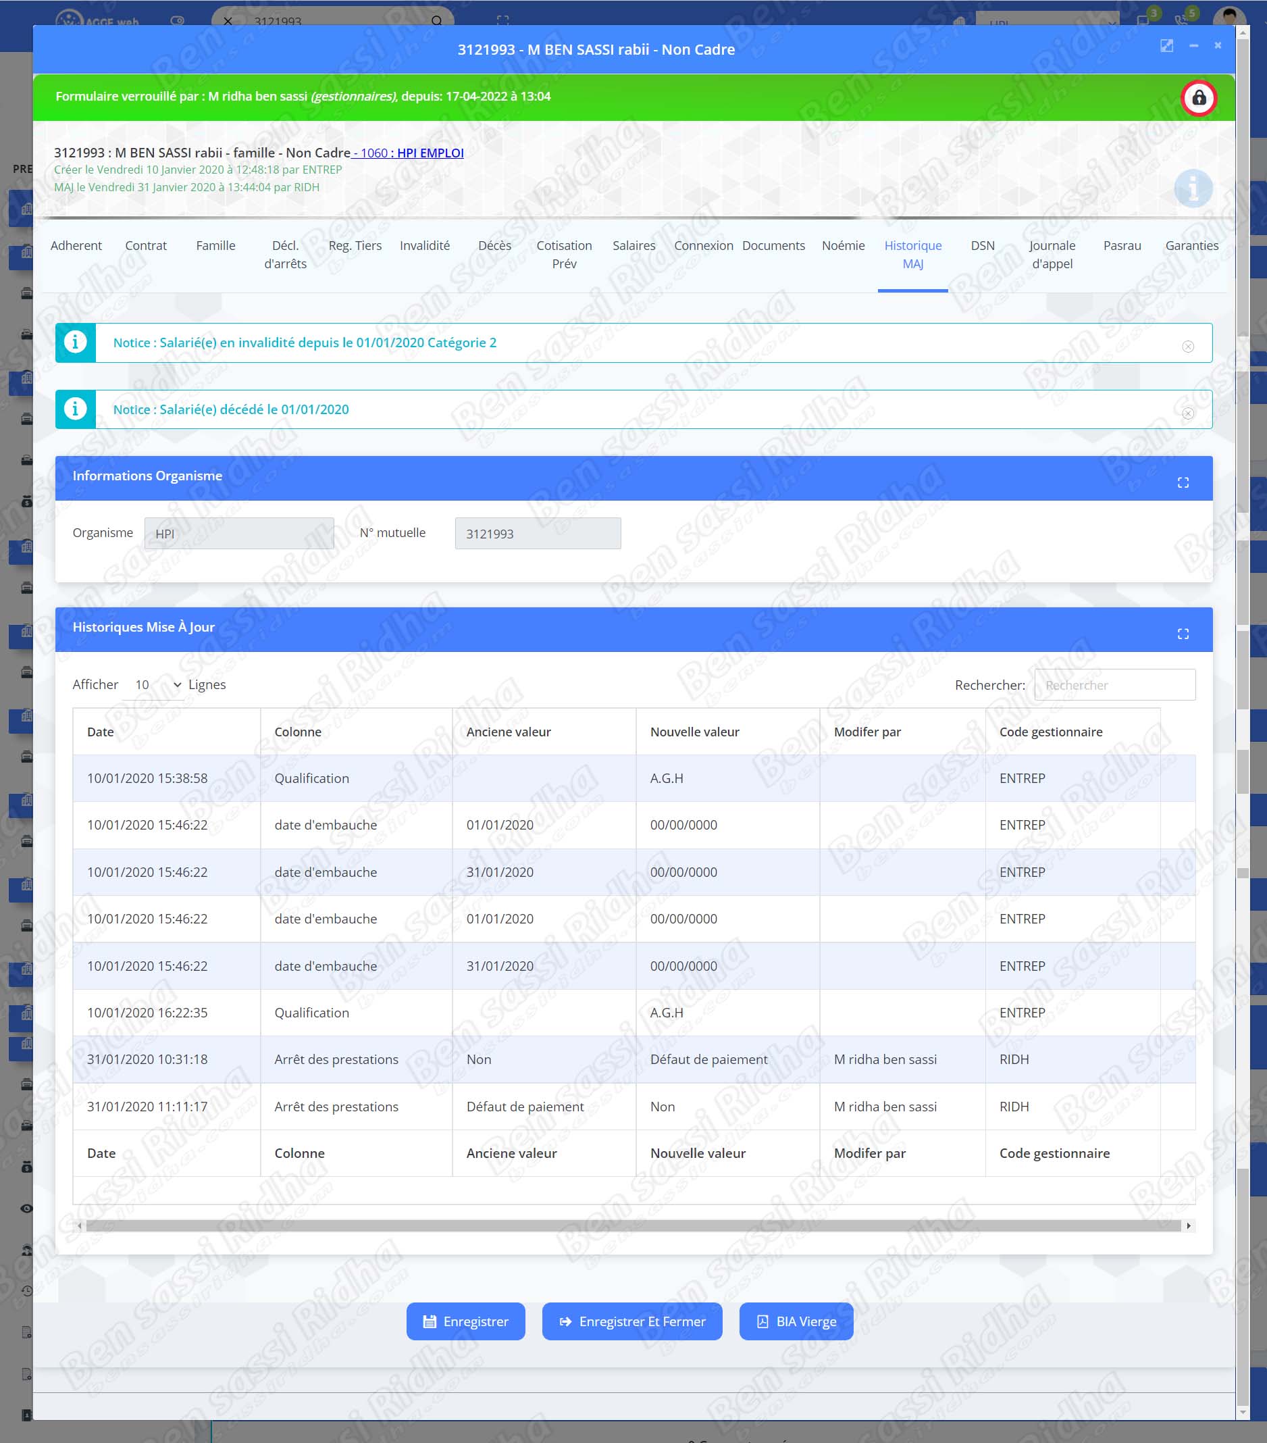Expand the Informations Organisme panel fullscreen
1267x1443 pixels.
tap(1183, 482)
